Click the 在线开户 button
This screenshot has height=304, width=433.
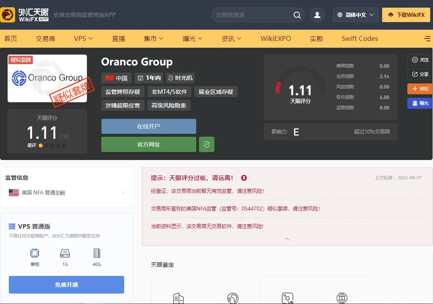click(x=149, y=126)
